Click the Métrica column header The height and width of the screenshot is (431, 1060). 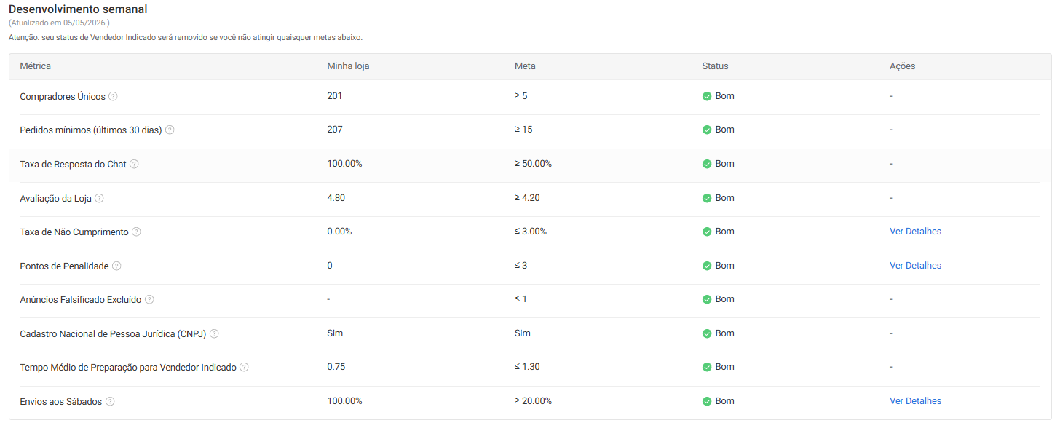35,66
